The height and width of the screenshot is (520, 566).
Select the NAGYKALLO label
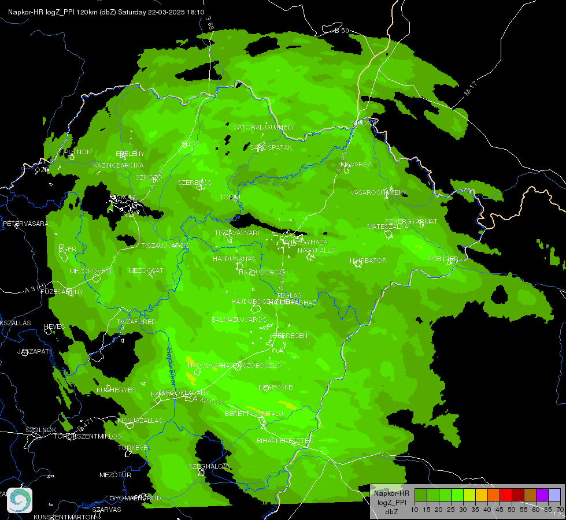[317, 250]
